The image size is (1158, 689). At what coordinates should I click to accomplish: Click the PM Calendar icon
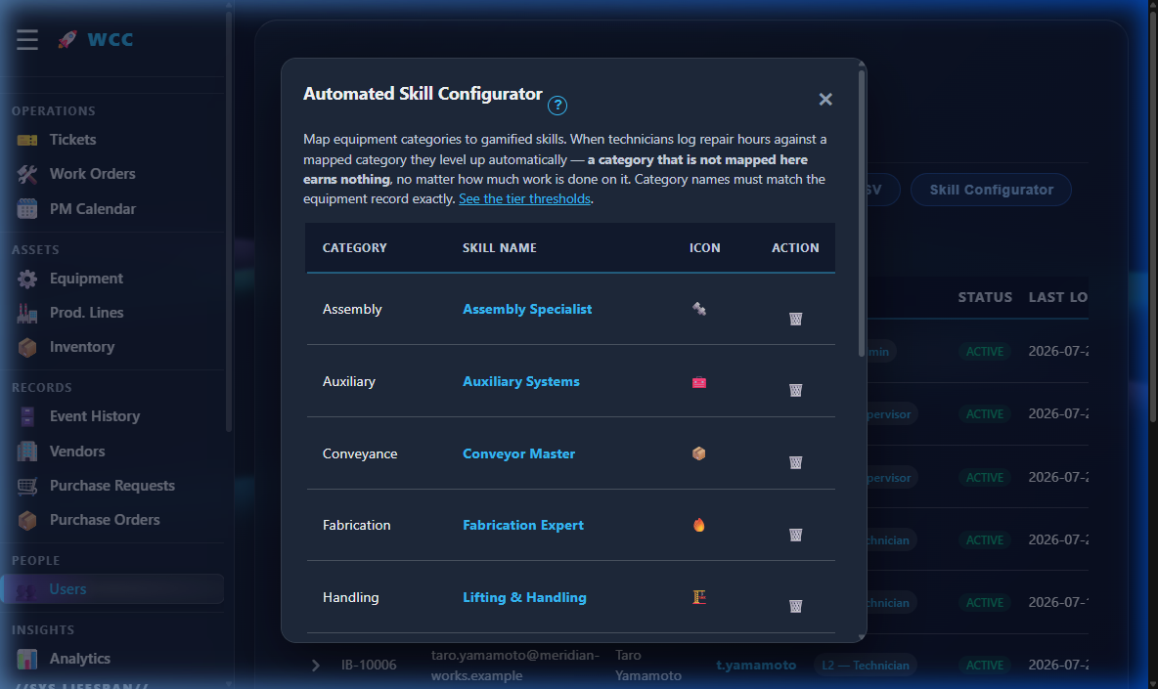pos(27,209)
